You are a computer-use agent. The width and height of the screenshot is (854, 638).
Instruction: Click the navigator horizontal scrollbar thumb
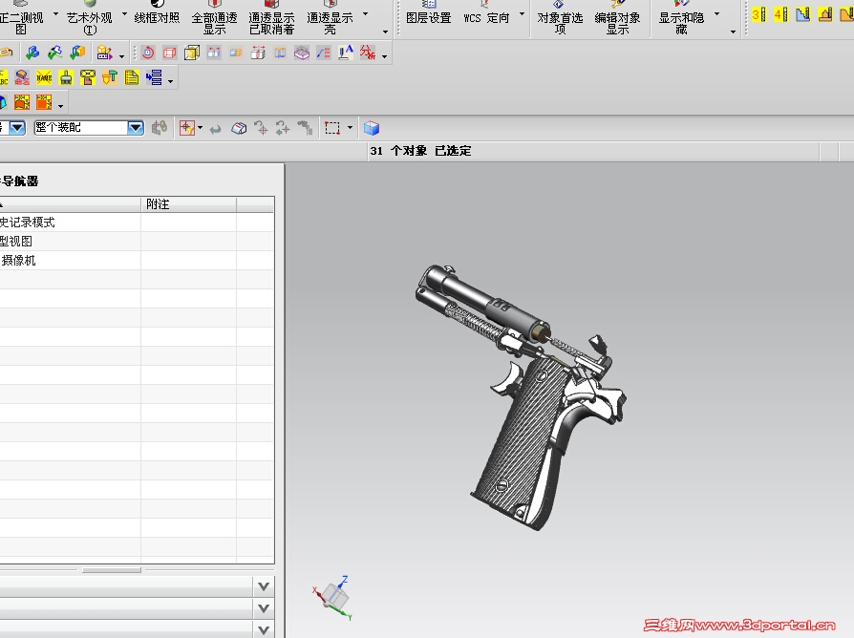coord(112,570)
